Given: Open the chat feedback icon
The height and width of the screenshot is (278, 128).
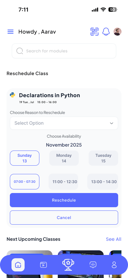Looking at the screenshot, I should point(93,265).
